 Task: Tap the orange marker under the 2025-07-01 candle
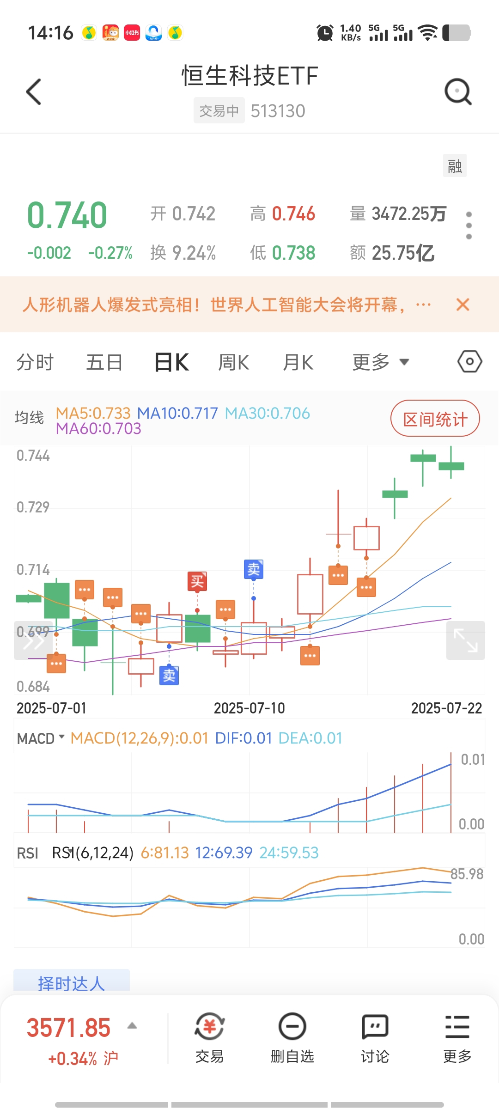(x=56, y=663)
